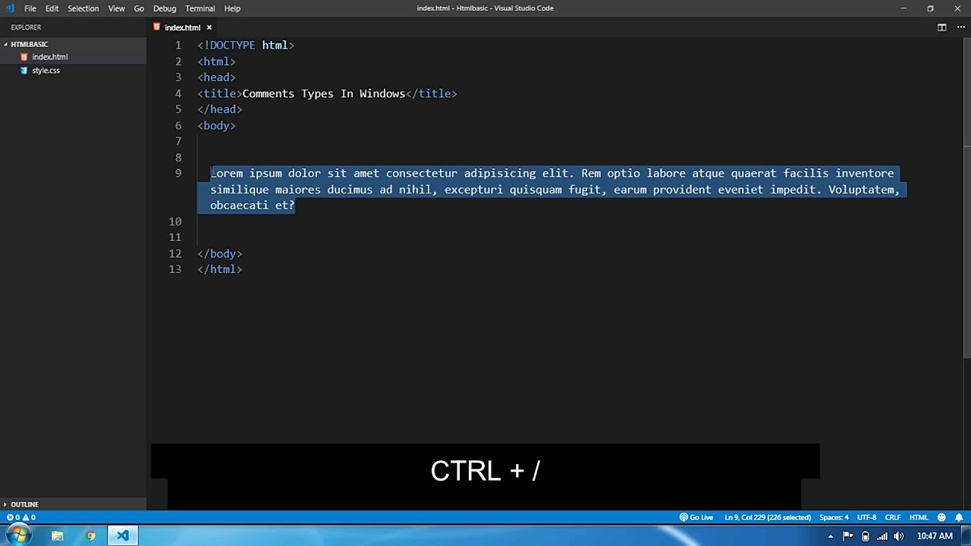Change end of line sequence CRLF
The width and height of the screenshot is (971, 546).
click(892, 517)
